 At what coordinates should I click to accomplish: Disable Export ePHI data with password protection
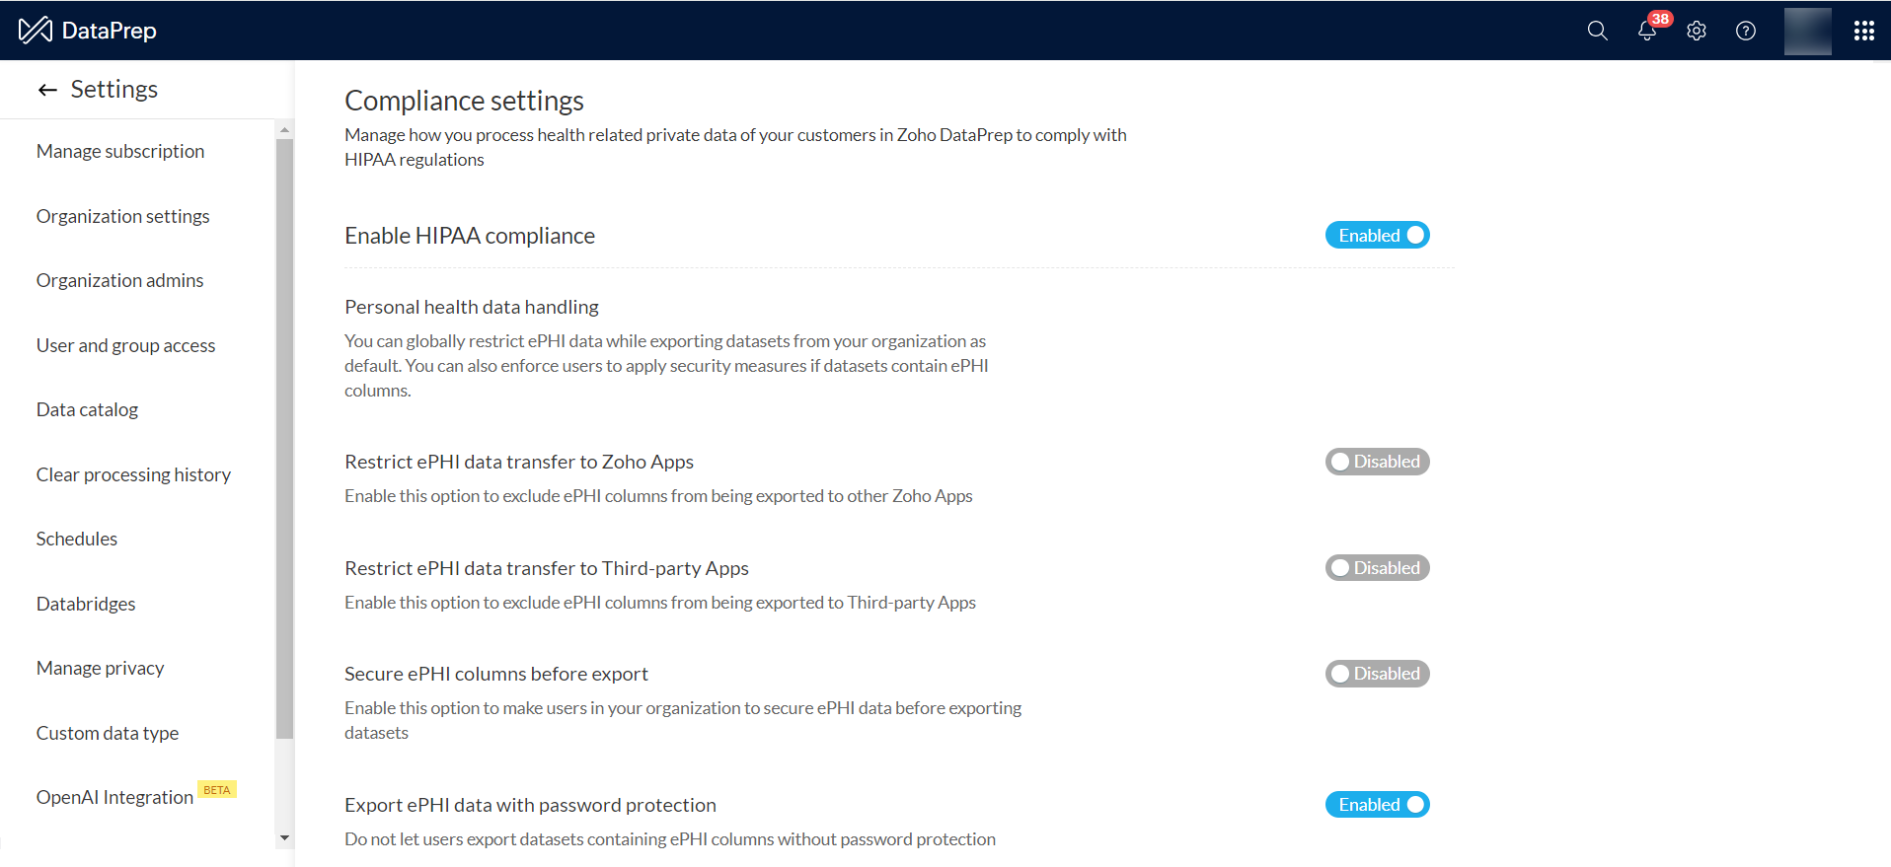[x=1377, y=805]
